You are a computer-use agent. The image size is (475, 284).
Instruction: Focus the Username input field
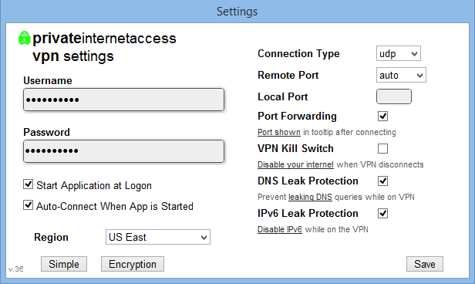(x=123, y=100)
